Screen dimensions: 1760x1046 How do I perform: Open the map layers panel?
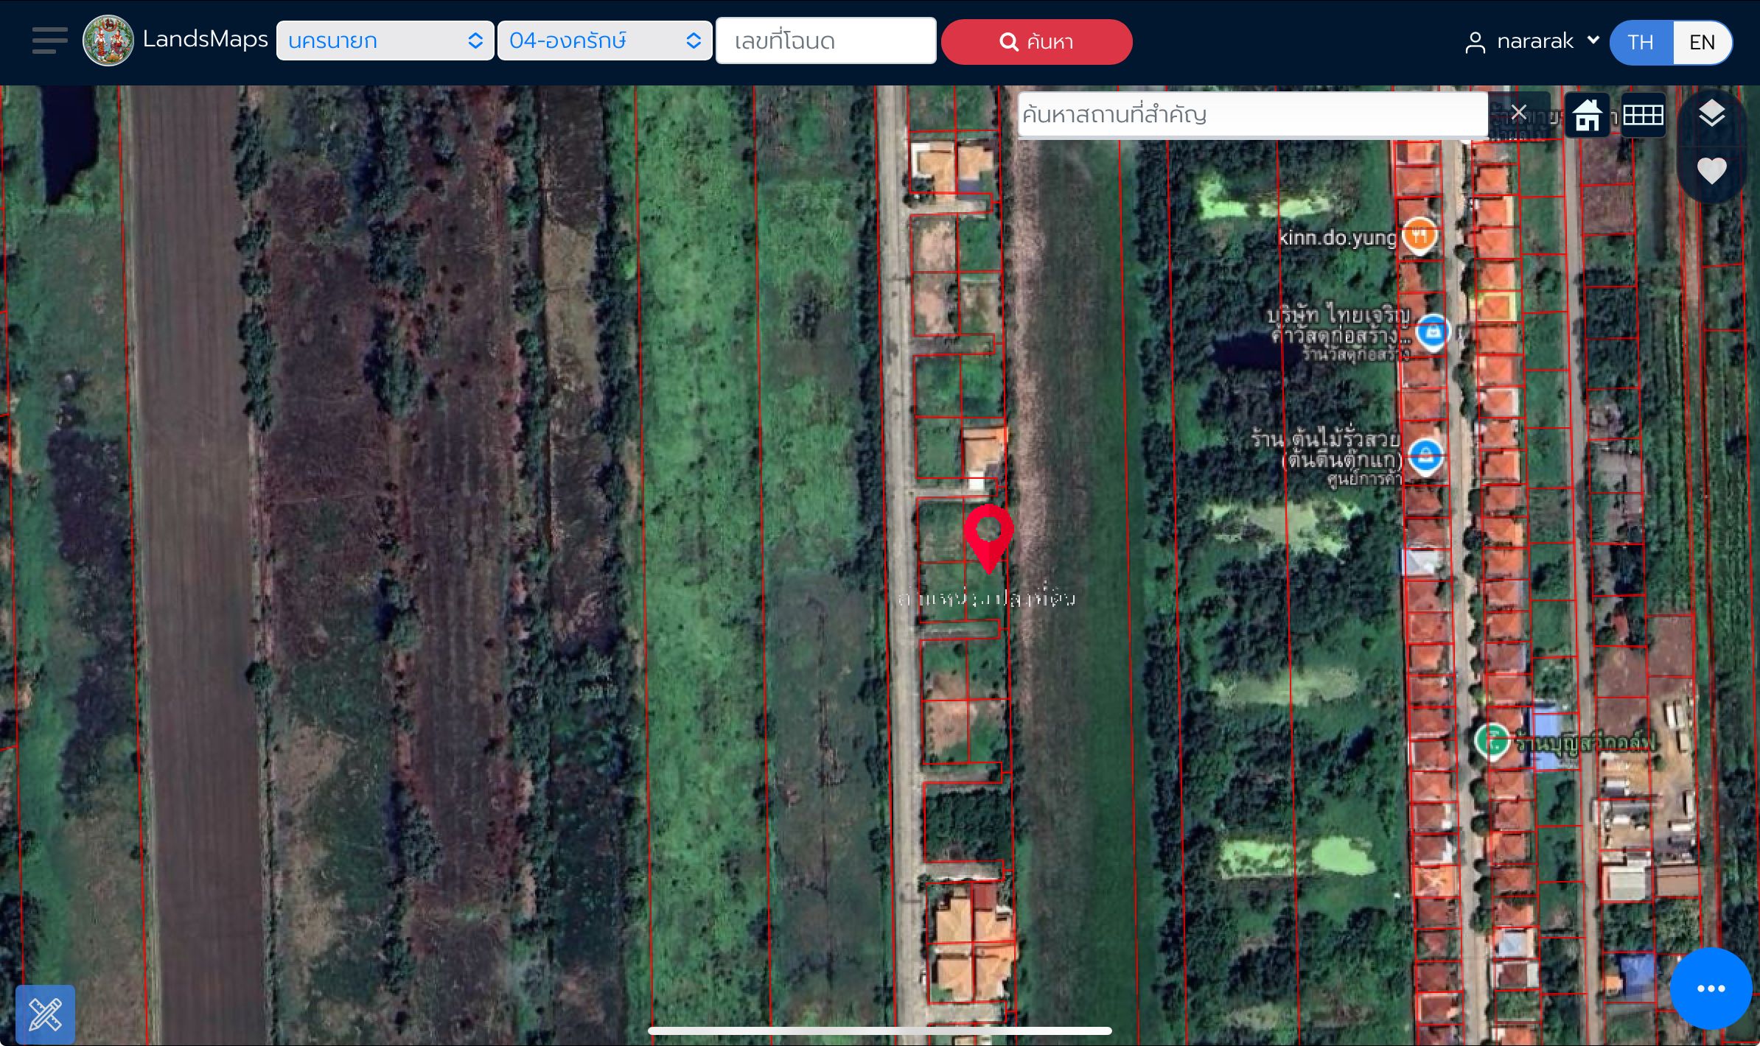pyautogui.click(x=1711, y=114)
